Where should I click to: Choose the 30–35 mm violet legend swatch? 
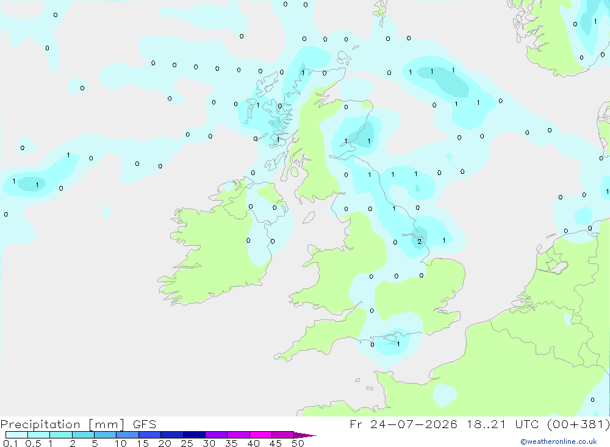(x=216, y=435)
